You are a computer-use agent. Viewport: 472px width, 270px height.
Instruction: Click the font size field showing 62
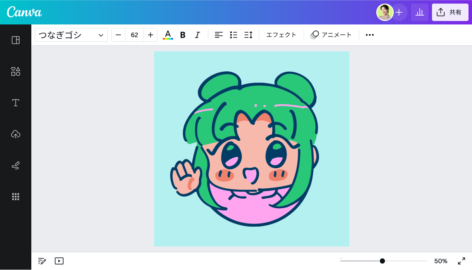pyautogui.click(x=134, y=35)
